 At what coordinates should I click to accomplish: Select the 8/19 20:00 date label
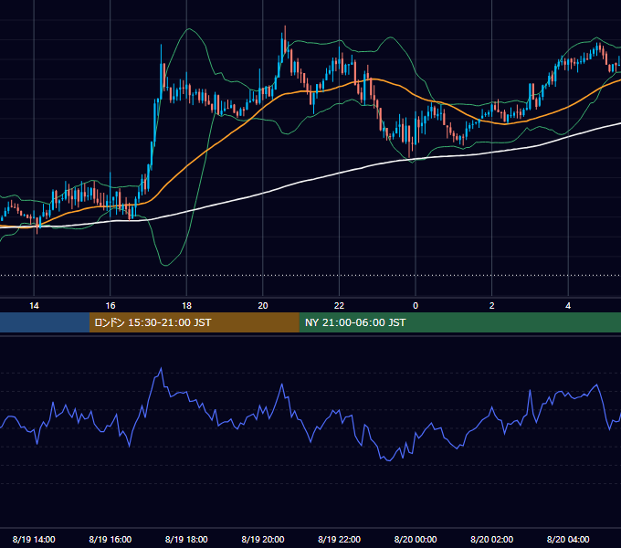point(263,539)
